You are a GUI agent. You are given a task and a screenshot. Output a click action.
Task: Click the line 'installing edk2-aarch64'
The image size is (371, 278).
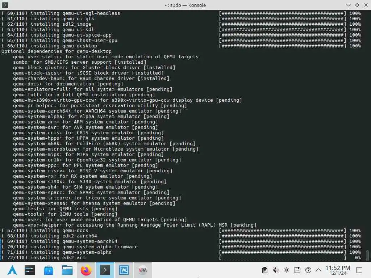(64, 236)
